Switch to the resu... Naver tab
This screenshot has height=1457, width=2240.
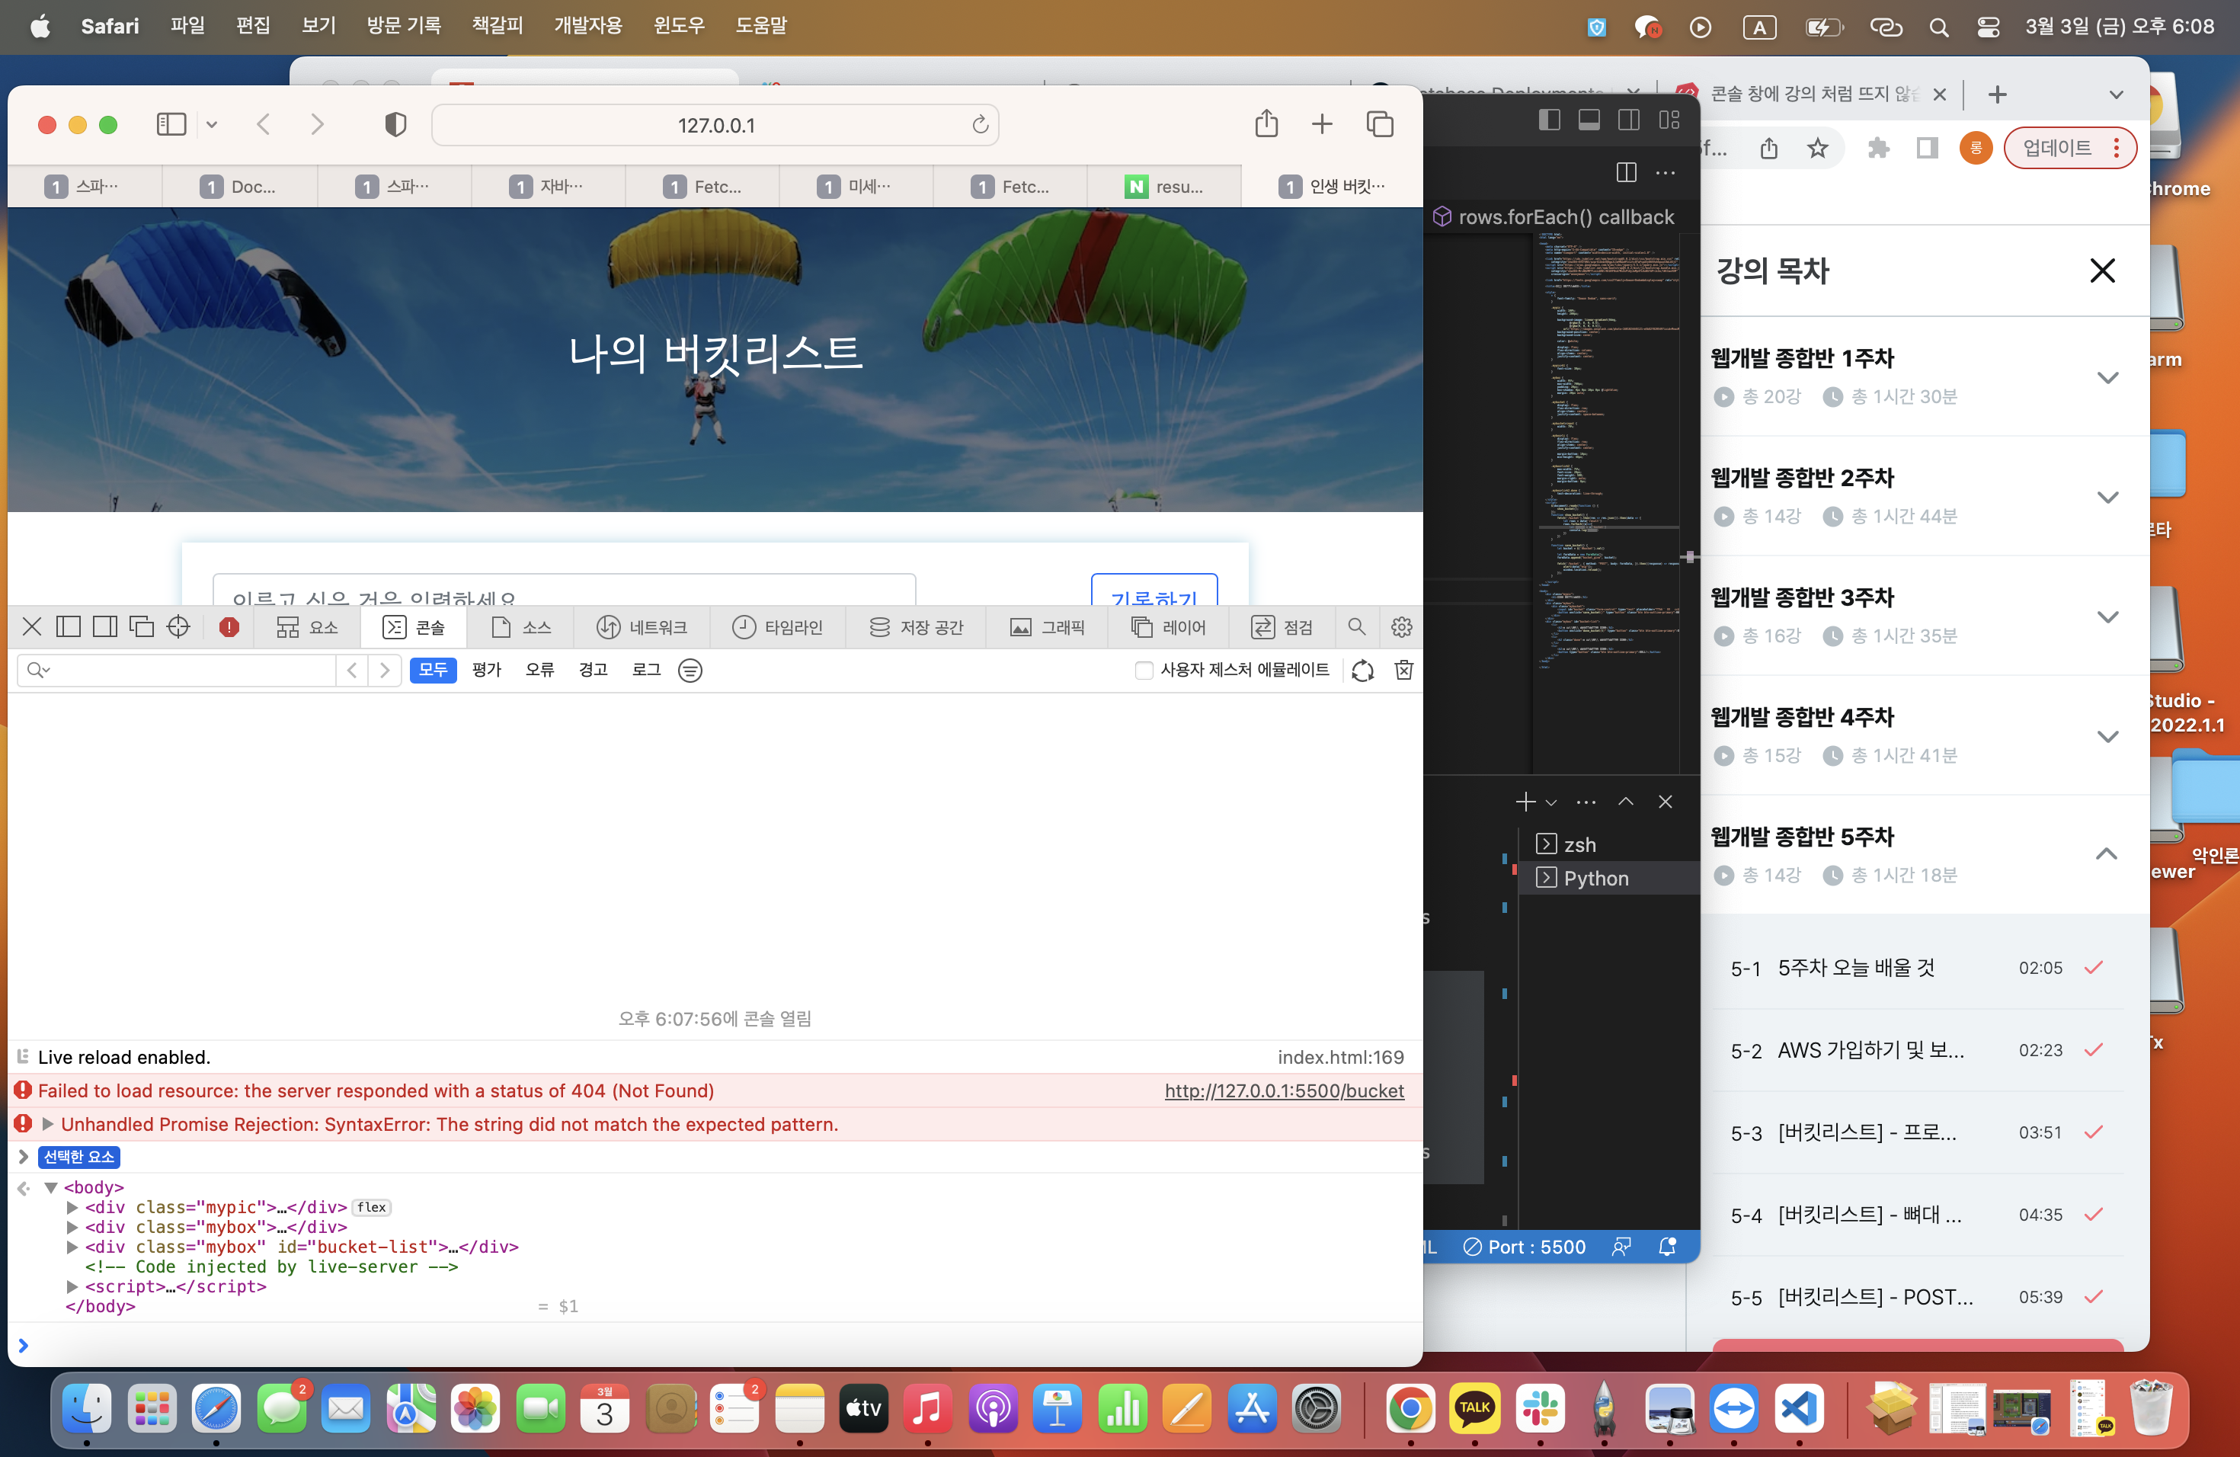click(1164, 187)
